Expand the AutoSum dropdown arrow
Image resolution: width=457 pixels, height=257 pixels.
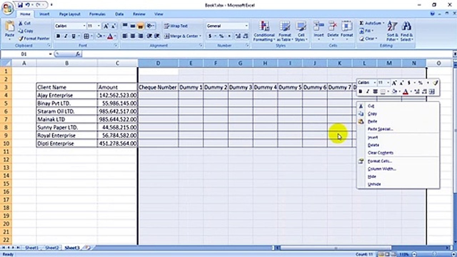pyautogui.click(x=383, y=23)
